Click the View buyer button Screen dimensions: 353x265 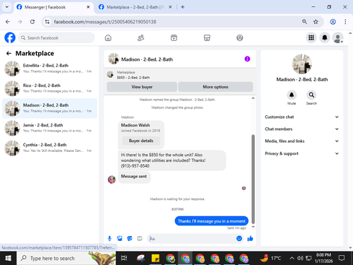pos(142,87)
